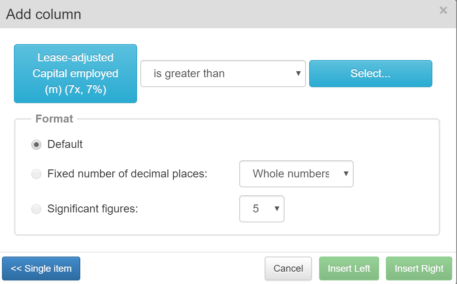Select the Default format radio button
457x284 pixels.
tap(36, 145)
